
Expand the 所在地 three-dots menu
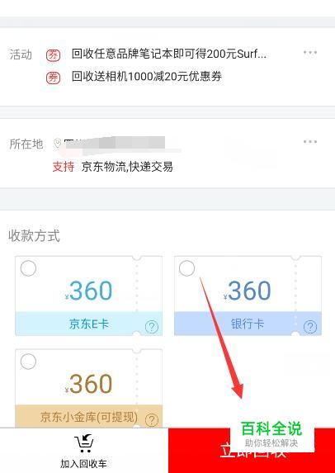coord(310,142)
